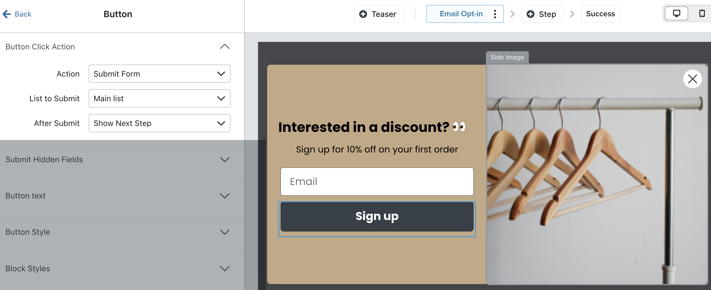Viewport: 711px width, 290px height.
Task: Click the Side Image label in preview
Action: point(507,57)
